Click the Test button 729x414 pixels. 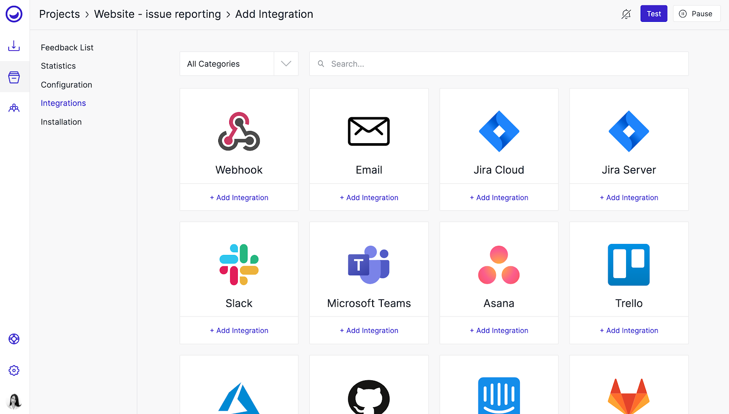[654, 14]
